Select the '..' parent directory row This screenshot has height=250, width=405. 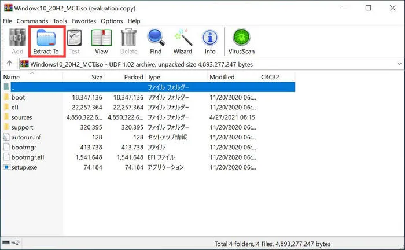tap(153, 87)
